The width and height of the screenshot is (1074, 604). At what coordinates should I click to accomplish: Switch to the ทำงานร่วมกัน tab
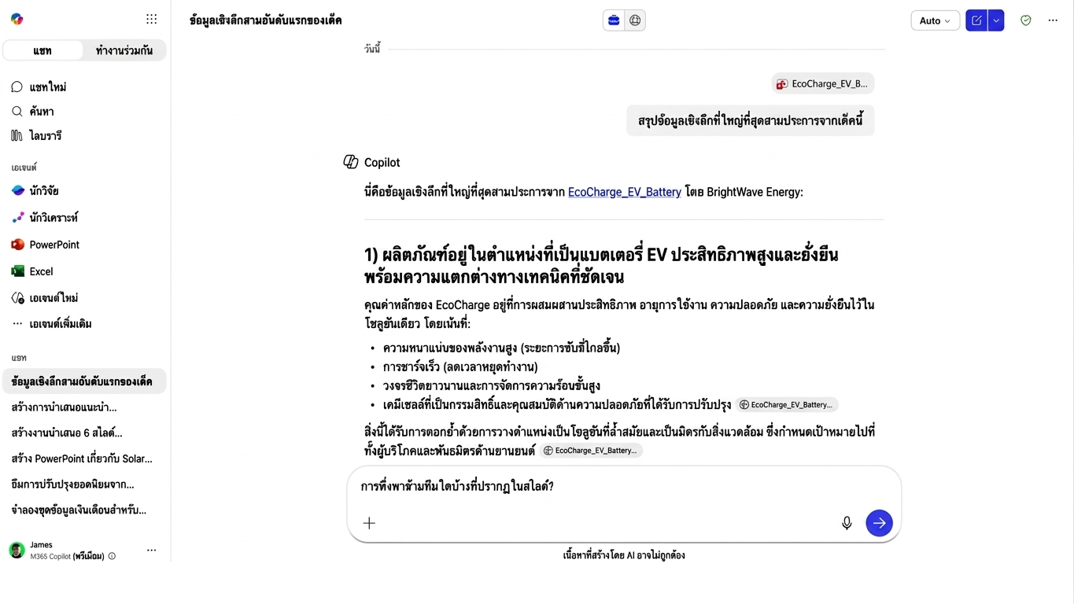pos(124,50)
